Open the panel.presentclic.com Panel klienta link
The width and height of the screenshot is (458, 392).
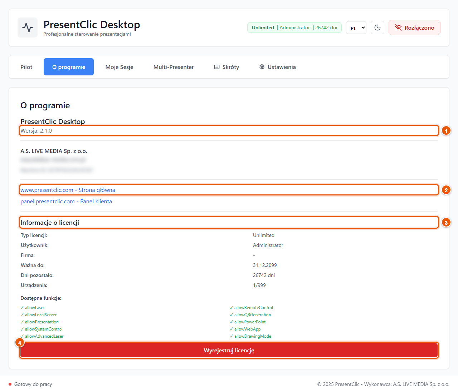[66, 202]
